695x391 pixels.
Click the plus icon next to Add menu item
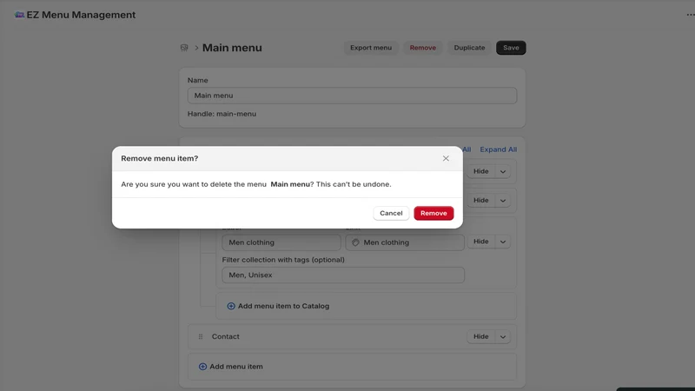202,367
